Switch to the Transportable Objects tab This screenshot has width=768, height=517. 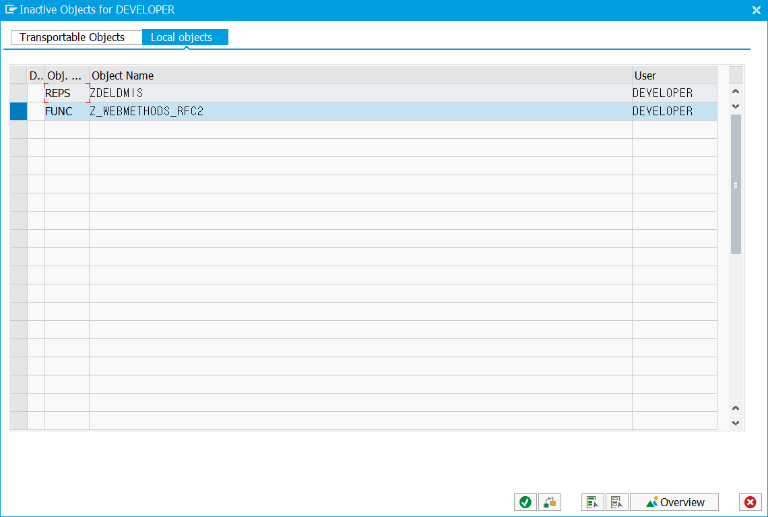tap(73, 37)
